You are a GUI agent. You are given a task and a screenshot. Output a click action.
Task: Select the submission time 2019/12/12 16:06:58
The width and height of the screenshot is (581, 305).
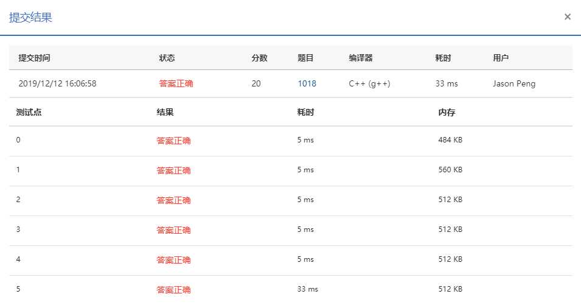pyautogui.click(x=57, y=83)
